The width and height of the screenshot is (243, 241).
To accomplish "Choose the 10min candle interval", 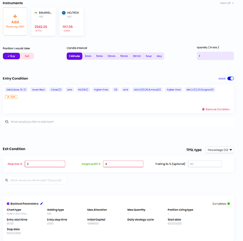I will tap(112, 56).
